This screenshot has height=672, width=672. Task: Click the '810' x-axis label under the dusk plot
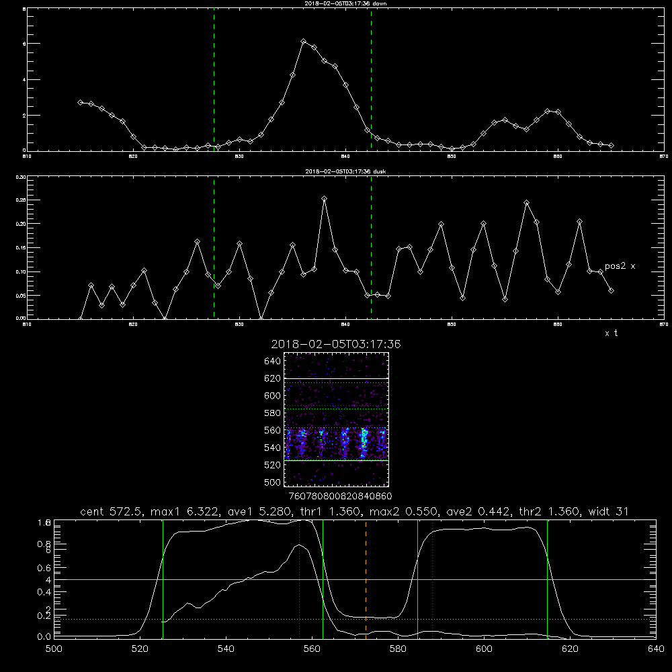click(x=27, y=325)
